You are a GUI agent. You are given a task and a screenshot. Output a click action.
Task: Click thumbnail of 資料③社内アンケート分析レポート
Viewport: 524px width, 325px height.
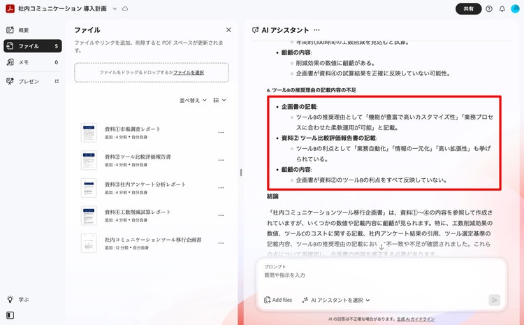point(89,188)
